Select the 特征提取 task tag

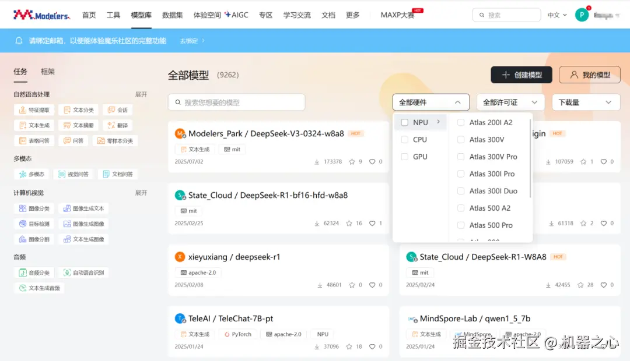pos(34,110)
